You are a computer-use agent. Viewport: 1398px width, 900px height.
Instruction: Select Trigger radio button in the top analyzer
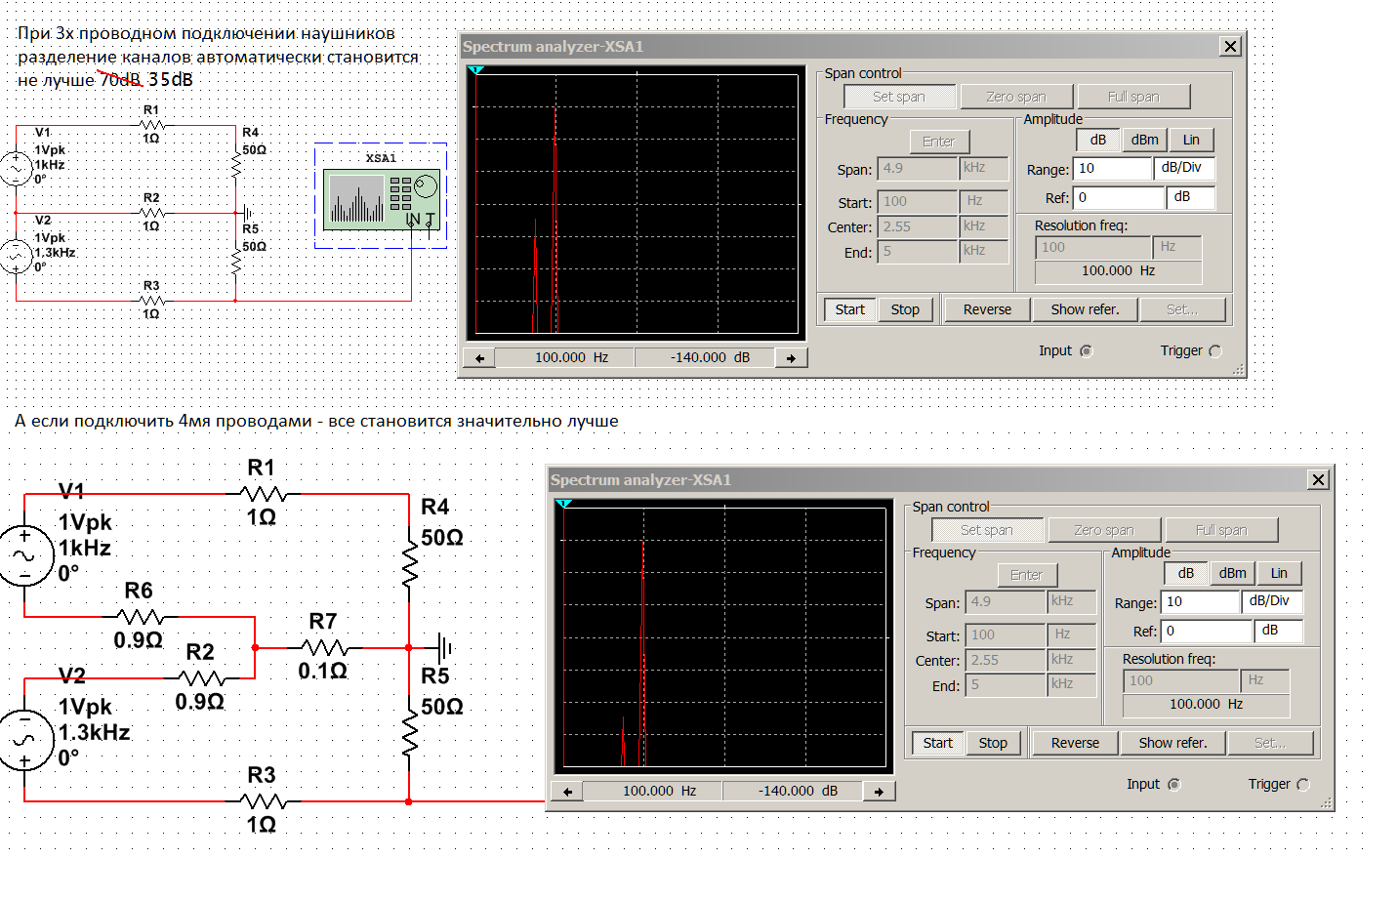pyautogui.click(x=1215, y=351)
